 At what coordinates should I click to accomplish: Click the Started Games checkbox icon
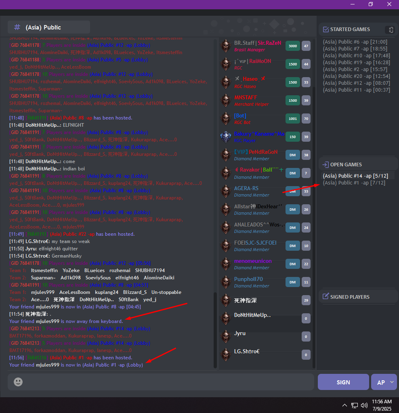(x=326, y=29)
